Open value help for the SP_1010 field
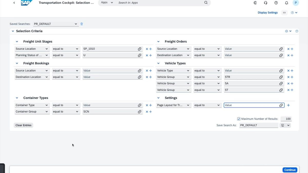This screenshot has height=173, width=308. [x=139, y=49]
